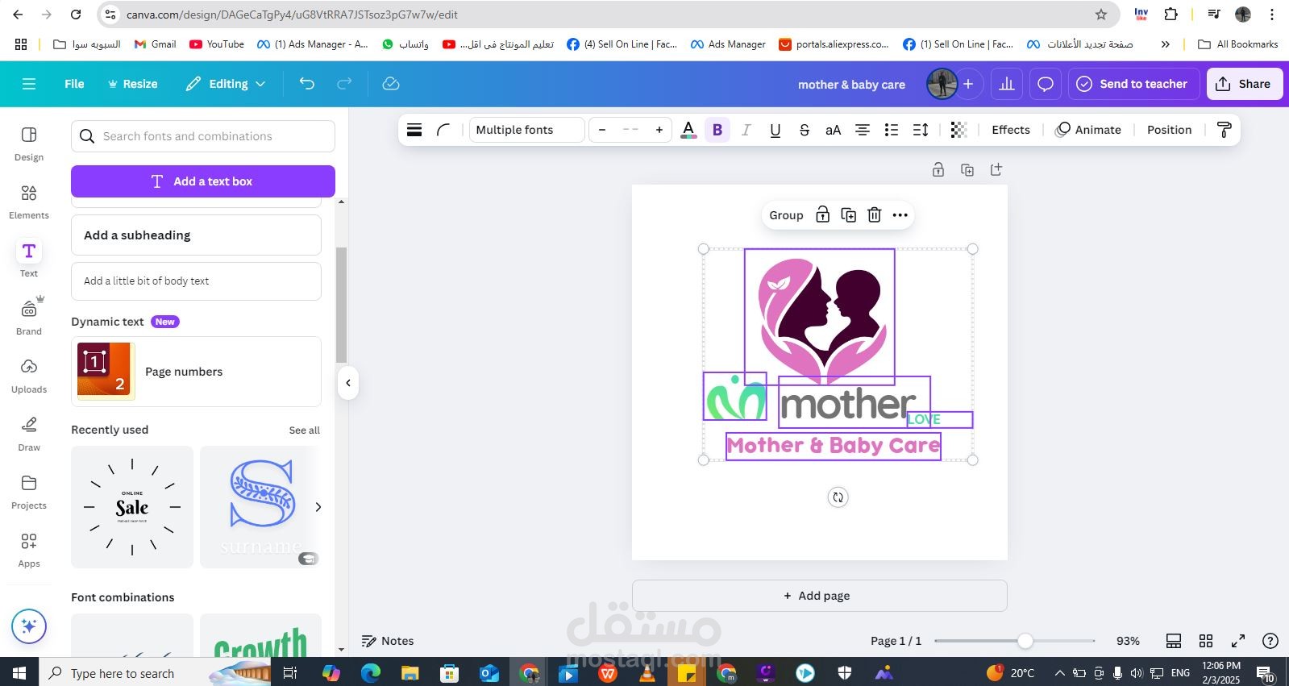Viewport: 1289px width, 686px height.
Task: Increase font size with plus button
Action: click(x=659, y=130)
